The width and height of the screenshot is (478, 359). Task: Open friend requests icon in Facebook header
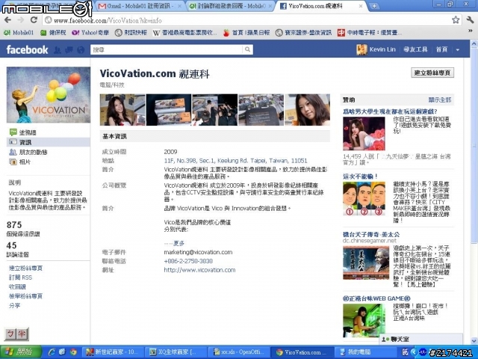click(x=57, y=50)
